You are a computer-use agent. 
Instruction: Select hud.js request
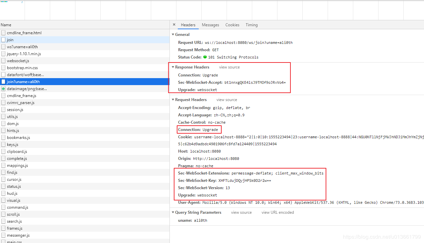[85, 193]
